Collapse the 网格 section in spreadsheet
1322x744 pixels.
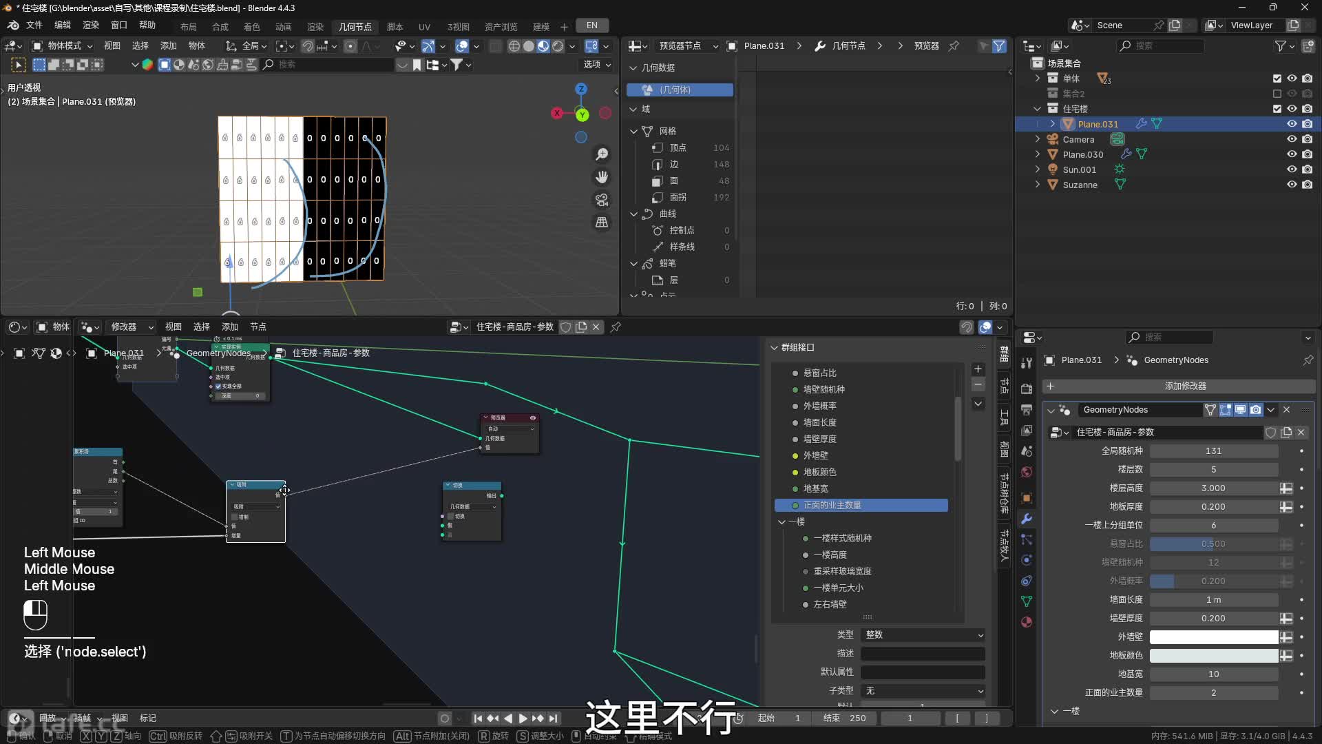coord(634,131)
